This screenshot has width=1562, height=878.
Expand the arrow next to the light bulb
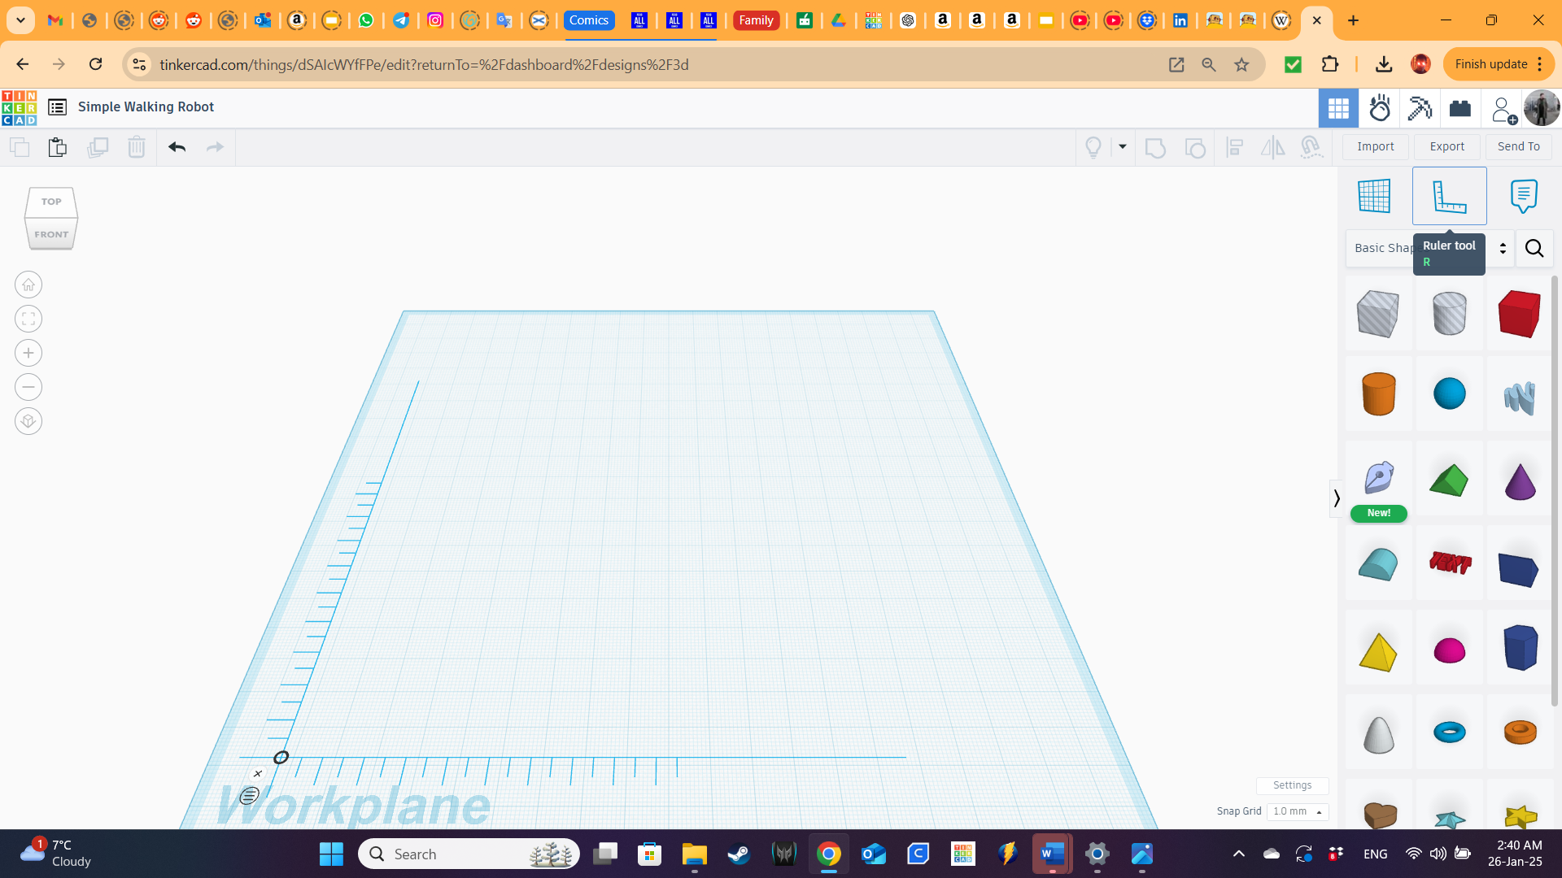(1123, 147)
